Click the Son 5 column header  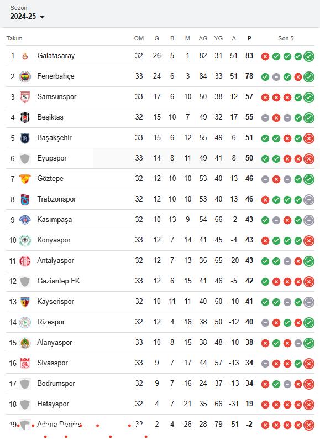pos(286,38)
